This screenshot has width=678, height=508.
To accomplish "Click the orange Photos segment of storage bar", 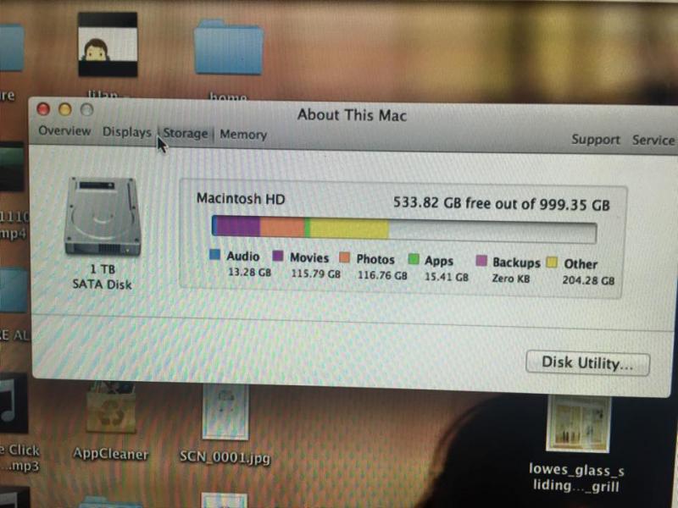I will (x=282, y=227).
